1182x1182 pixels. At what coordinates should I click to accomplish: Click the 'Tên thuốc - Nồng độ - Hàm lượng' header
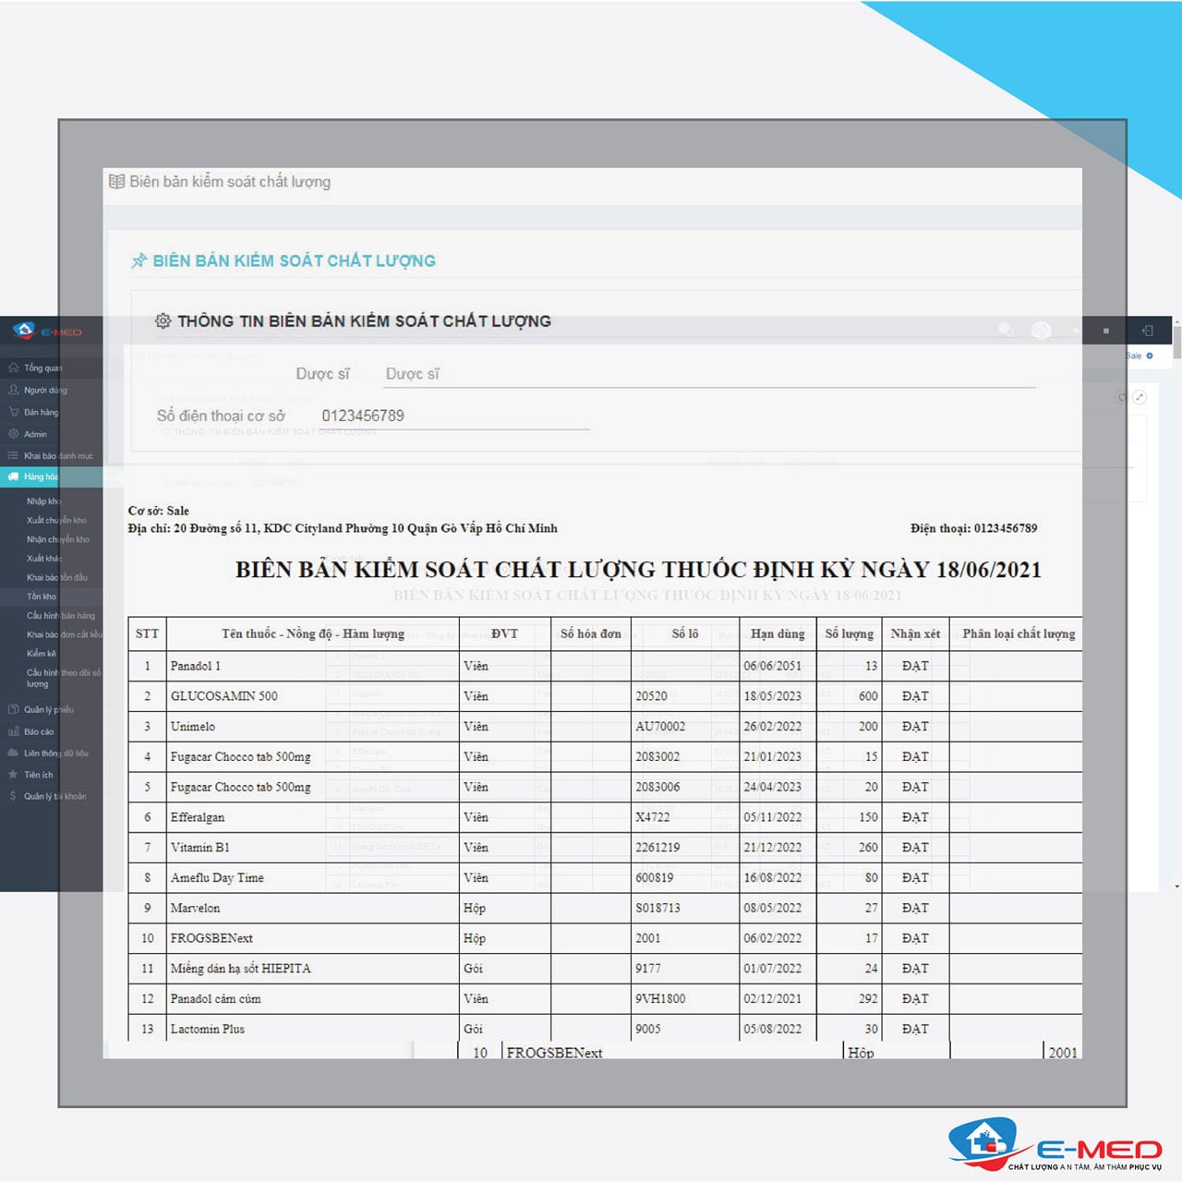coord(313,634)
